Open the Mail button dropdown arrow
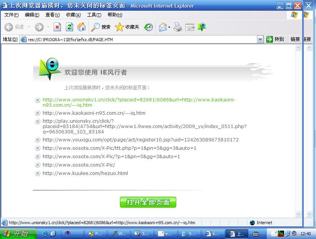The width and height of the screenshot is (316, 239). pos(169,27)
